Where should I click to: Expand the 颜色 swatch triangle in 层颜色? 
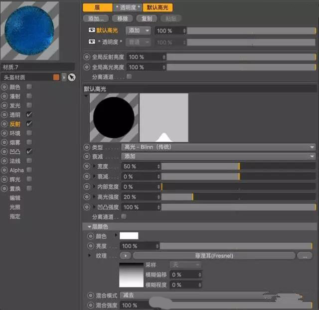click(x=116, y=235)
